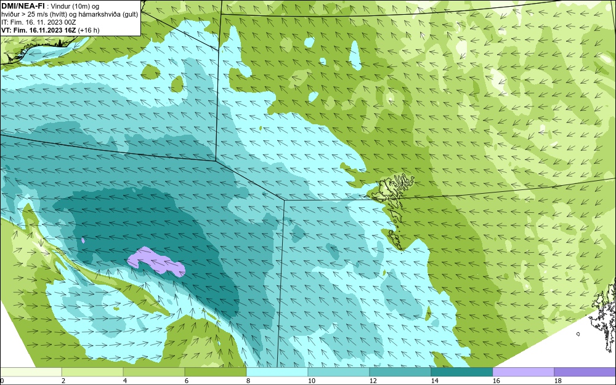Click the 10–12 m/s legend swatch
The image size is (616, 385).
click(339, 372)
